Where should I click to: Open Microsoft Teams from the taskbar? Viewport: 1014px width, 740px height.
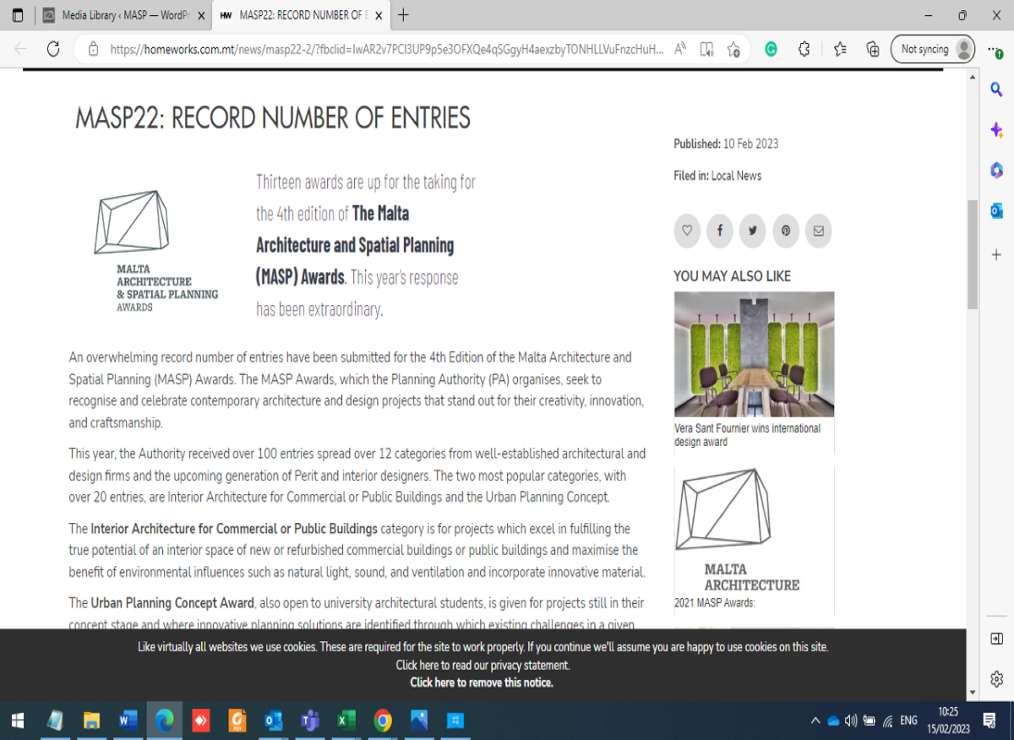click(x=309, y=721)
